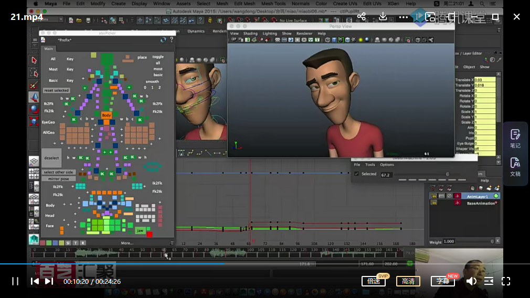Screen dimensions: 530x298
Task: Open tweenMachine Options menu
Action: (x=387, y=165)
